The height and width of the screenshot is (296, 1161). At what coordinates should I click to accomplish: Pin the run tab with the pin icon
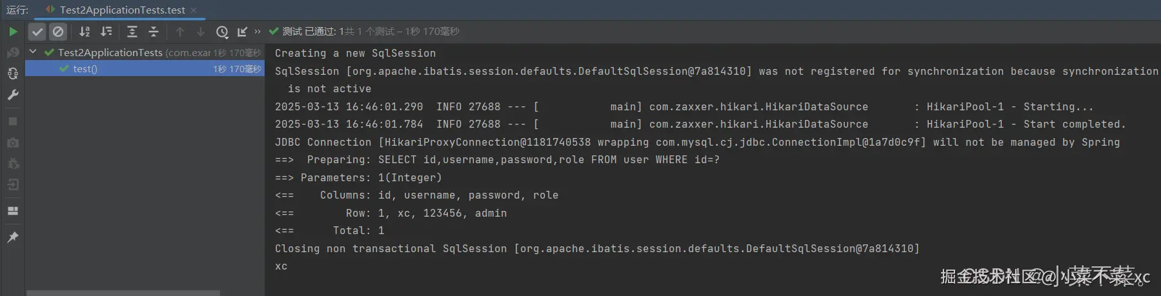[13, 237]
